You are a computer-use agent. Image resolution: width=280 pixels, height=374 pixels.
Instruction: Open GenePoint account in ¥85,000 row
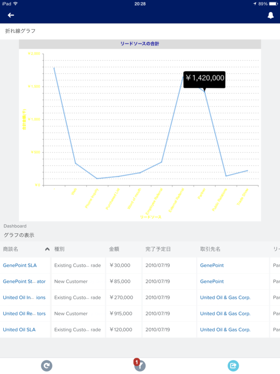coord(212,281)
